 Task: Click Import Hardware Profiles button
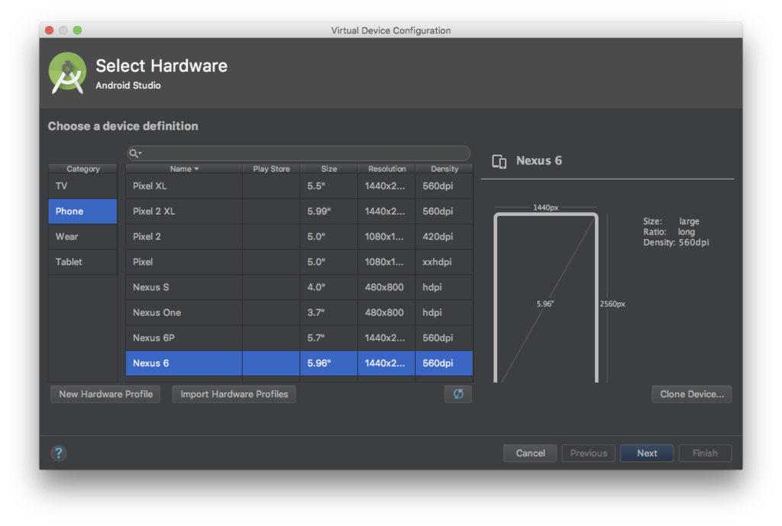coord(234,394)
